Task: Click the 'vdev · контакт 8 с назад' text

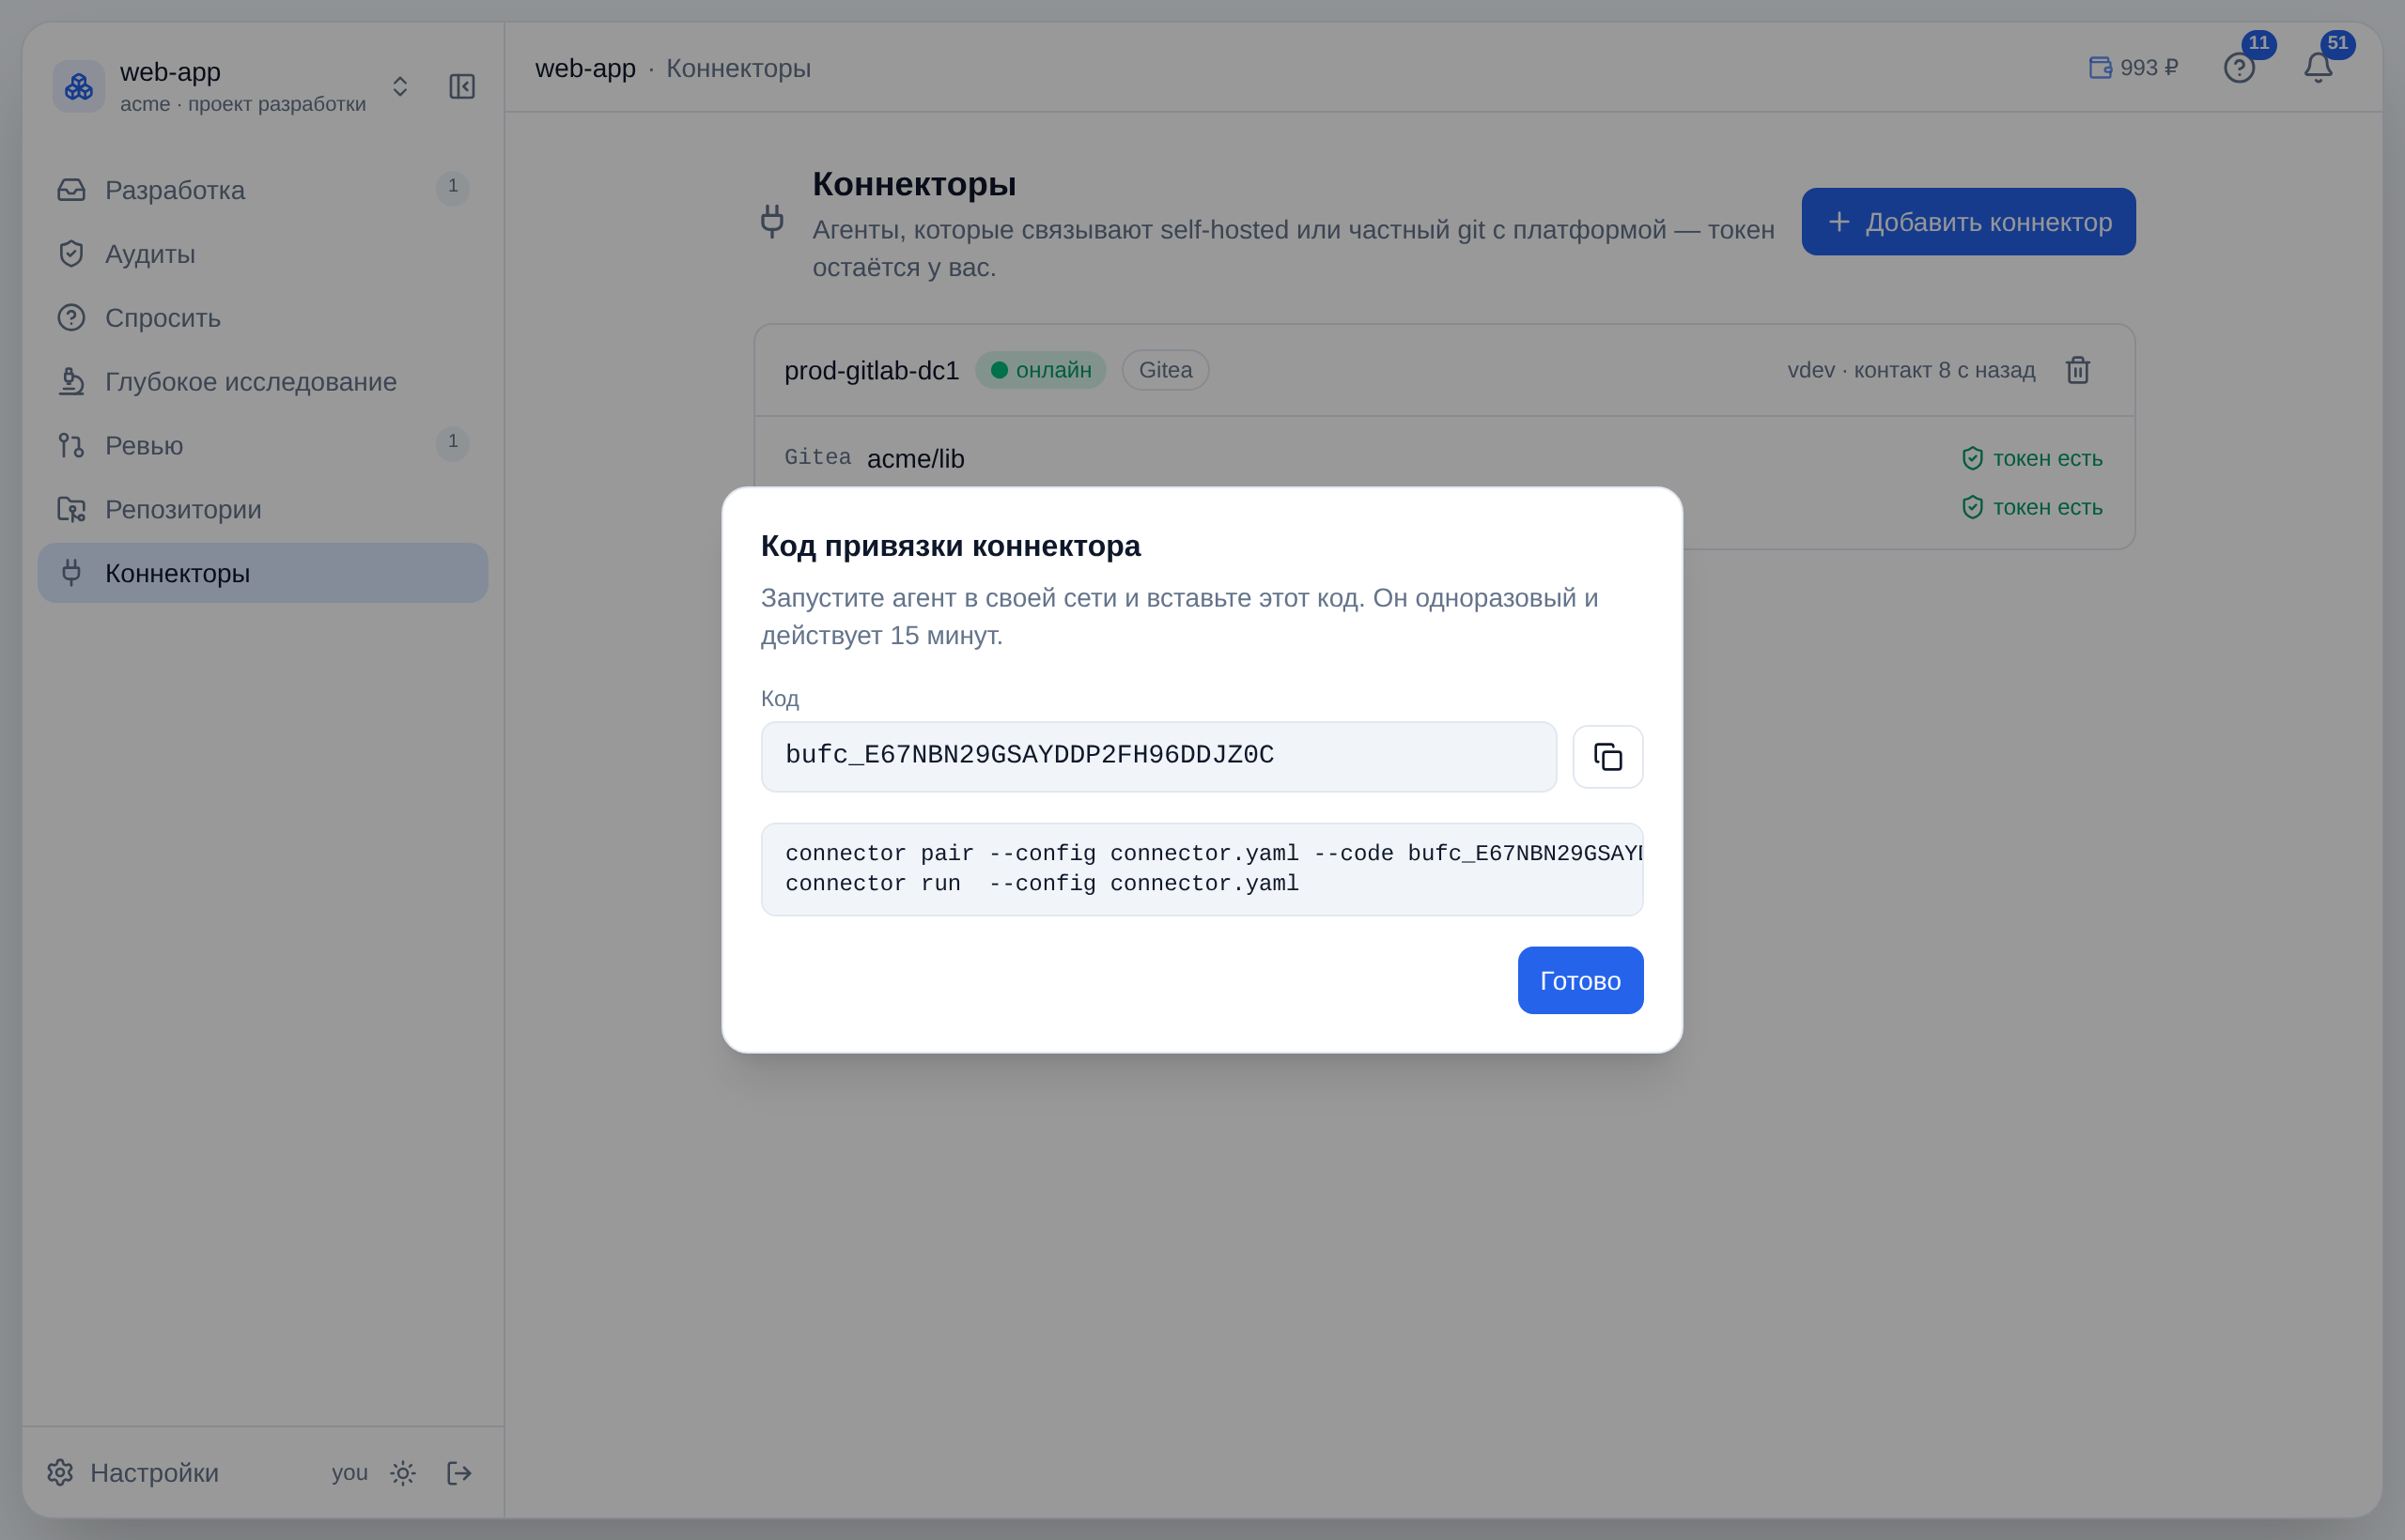Action: 1911,370
